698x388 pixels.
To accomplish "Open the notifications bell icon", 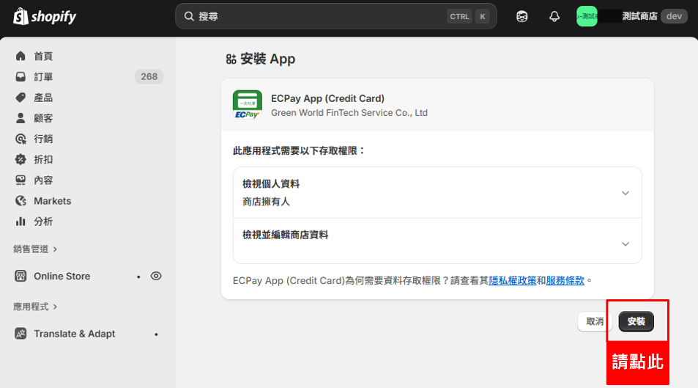I will tap(554, 17).
